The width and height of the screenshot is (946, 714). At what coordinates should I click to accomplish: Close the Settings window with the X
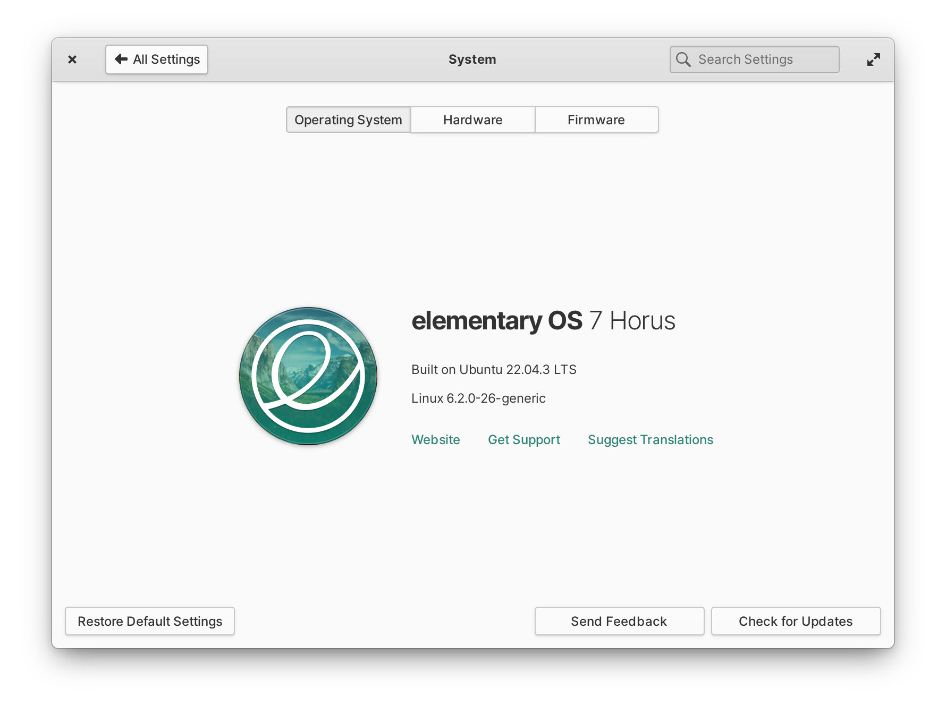tap(72, 59)
